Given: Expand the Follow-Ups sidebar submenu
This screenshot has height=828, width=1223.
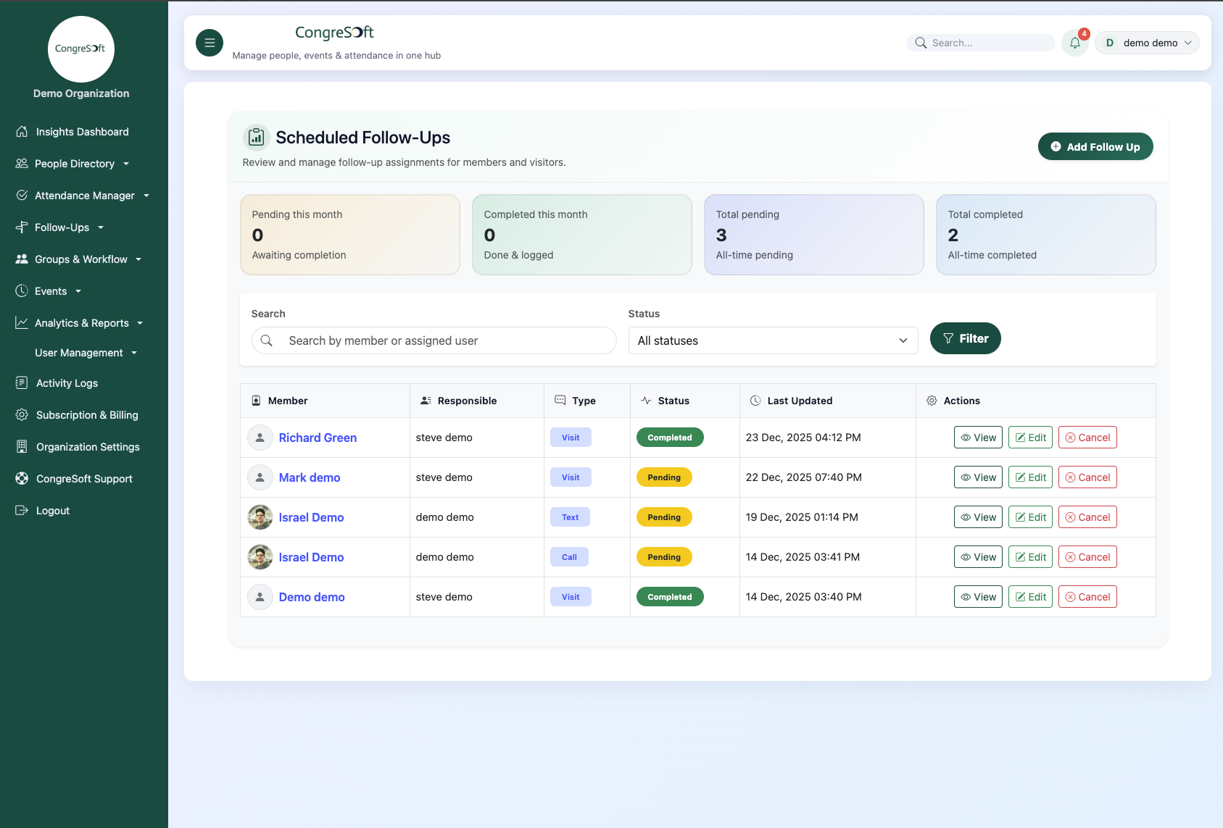Looking at the screenshot, I should pos(60,227).
